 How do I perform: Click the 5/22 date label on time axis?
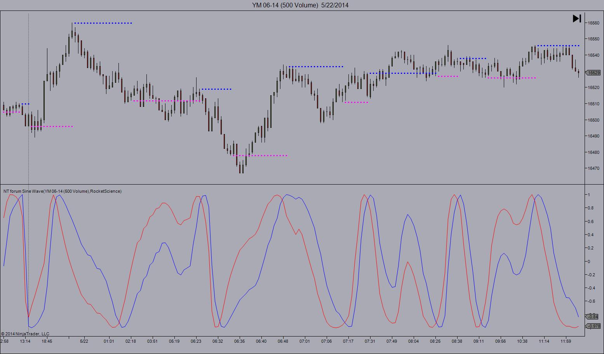(x=84, y=342)
